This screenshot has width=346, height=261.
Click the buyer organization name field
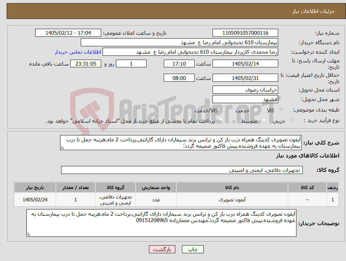179,42
